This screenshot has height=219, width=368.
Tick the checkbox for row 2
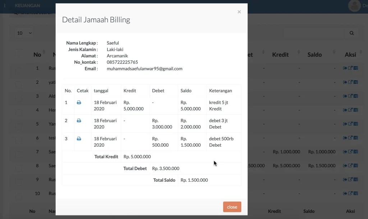point(19,85)
